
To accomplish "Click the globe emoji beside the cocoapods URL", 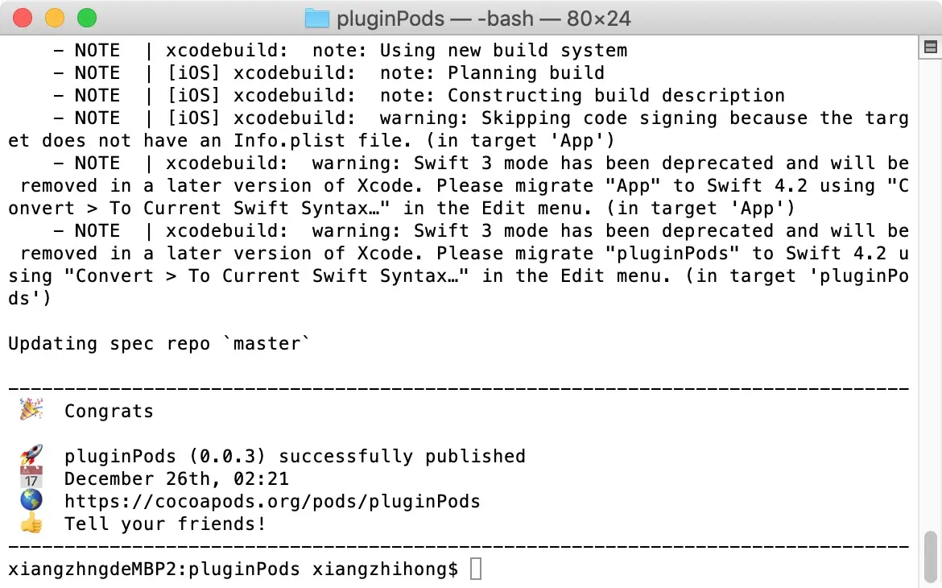I will (x=31, y=500).
